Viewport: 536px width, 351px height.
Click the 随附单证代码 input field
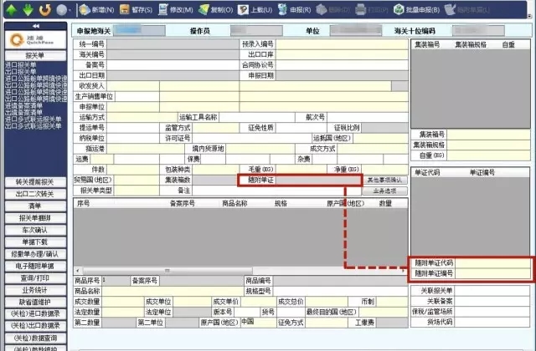pos(492,263)
